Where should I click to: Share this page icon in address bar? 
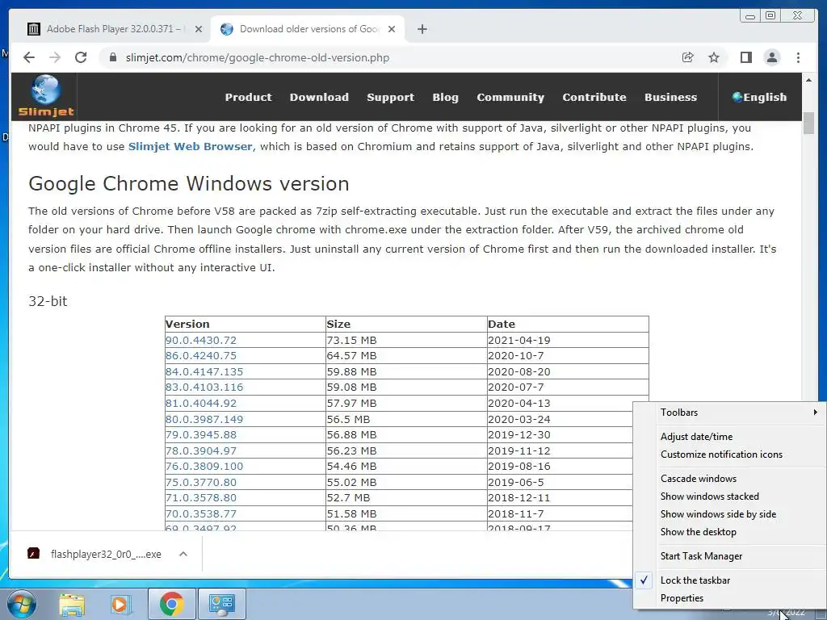tap(688, 57)
